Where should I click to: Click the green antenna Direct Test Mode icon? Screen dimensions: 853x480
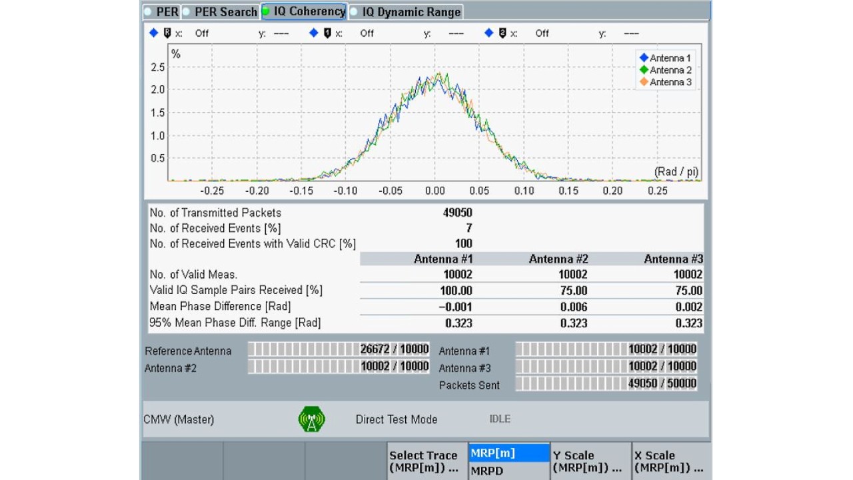311,419
